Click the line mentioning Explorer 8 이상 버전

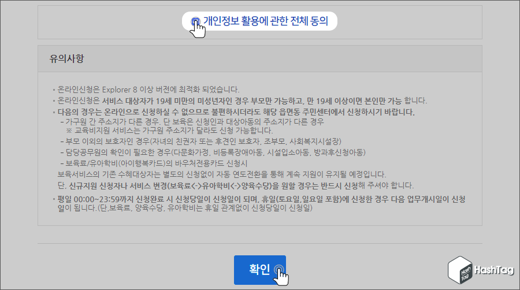point(148,90)
